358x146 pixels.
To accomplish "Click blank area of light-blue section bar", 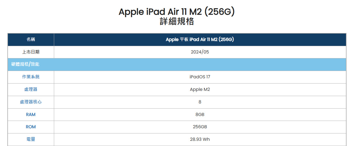I will click(200, 64).
